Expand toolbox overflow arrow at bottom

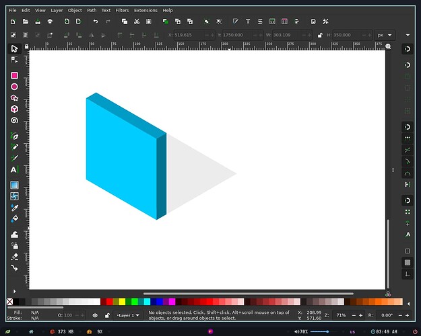pyautogui.click(x=15, y=291)
